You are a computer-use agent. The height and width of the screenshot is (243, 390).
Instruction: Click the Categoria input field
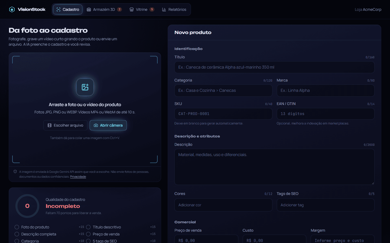[223, 90]
